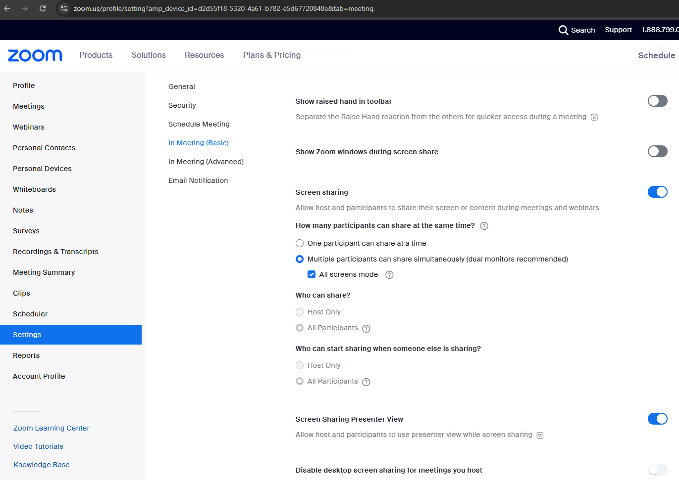The image size is (679, 480).
Task: Open the Zoom Learning Center link
Action: 52,428
